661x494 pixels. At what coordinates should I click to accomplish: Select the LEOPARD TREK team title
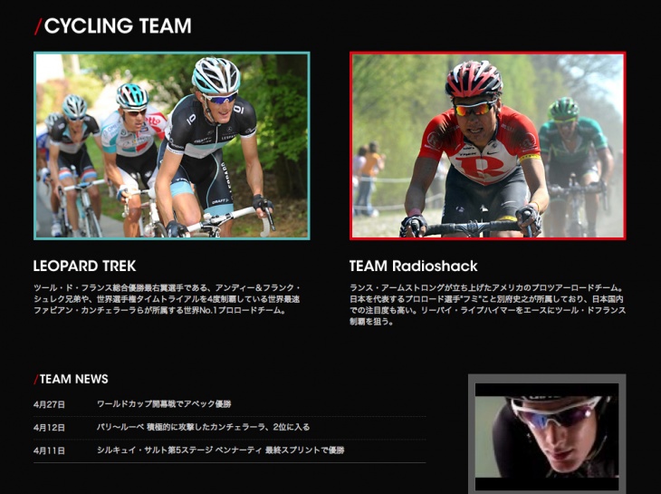tap(84, 266)
